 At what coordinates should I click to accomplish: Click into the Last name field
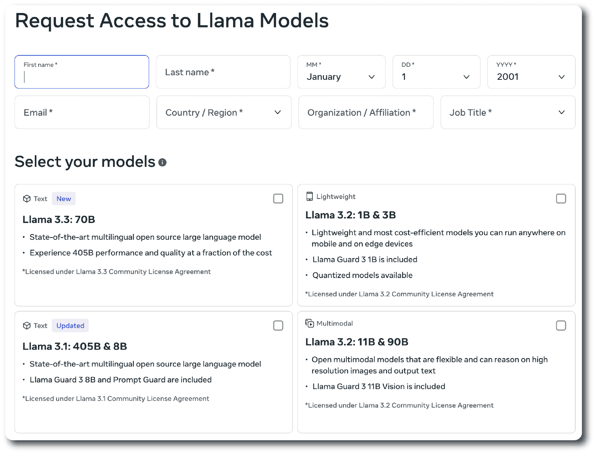pyautogui.click(x=223, y=72)
